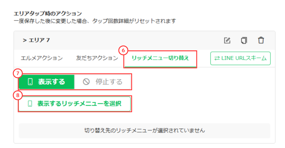Click the phone icon in the menu select button
The width and height of the screenshot is (285, 148).
tap(30, 104)
